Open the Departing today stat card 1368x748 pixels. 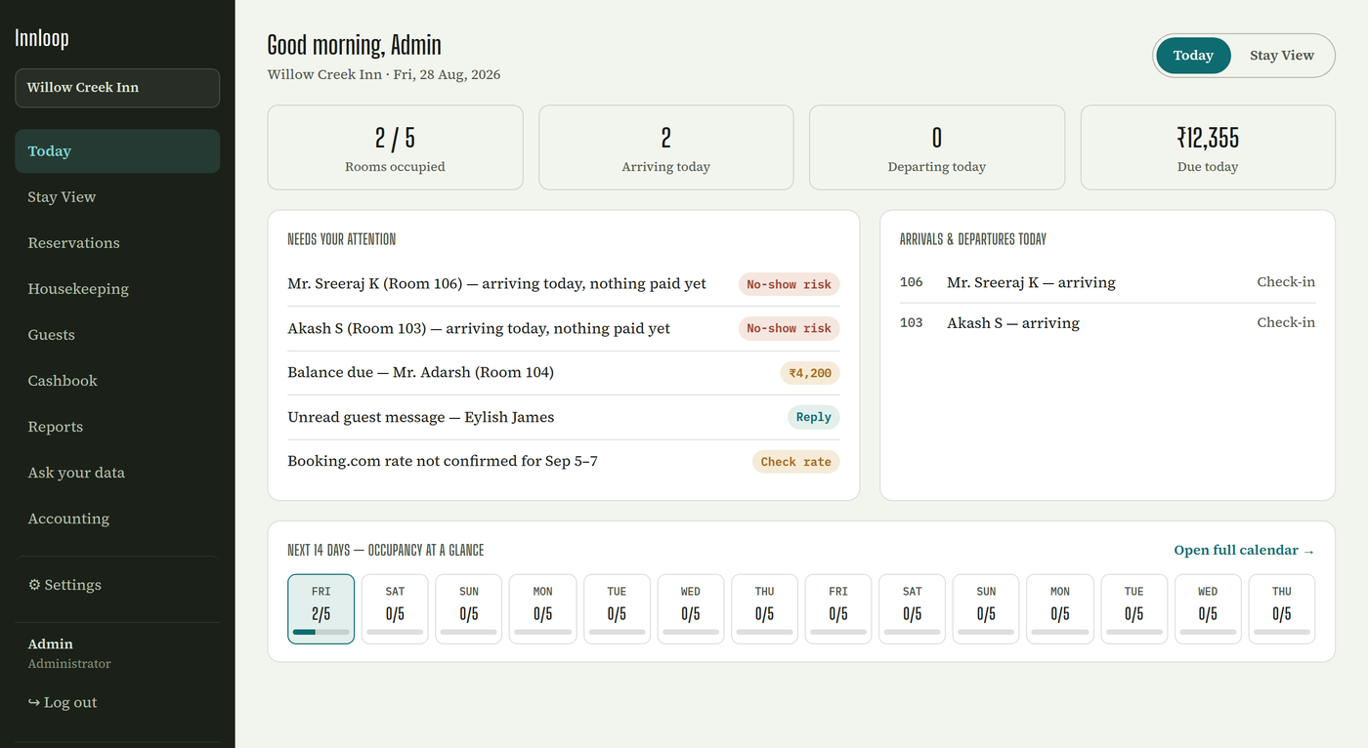(937, 147)
